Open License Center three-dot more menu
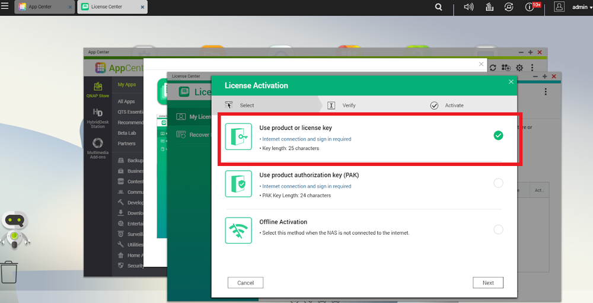Screen dimensions: 593x303 coord(545,91)
